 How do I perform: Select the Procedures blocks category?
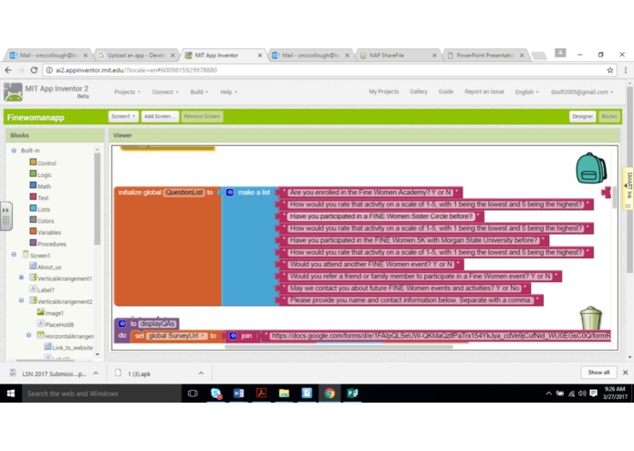pos(47,244)
